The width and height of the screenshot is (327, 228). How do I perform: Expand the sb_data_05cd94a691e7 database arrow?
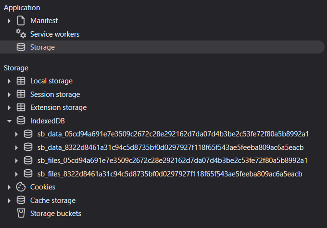coord(17,134)
